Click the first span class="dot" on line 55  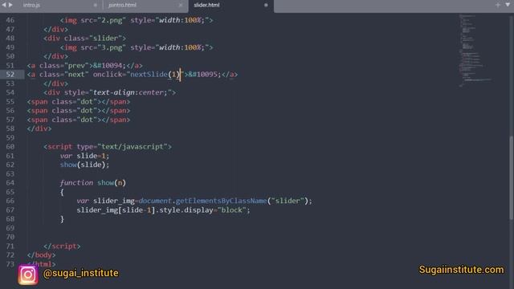coord(79,102)
